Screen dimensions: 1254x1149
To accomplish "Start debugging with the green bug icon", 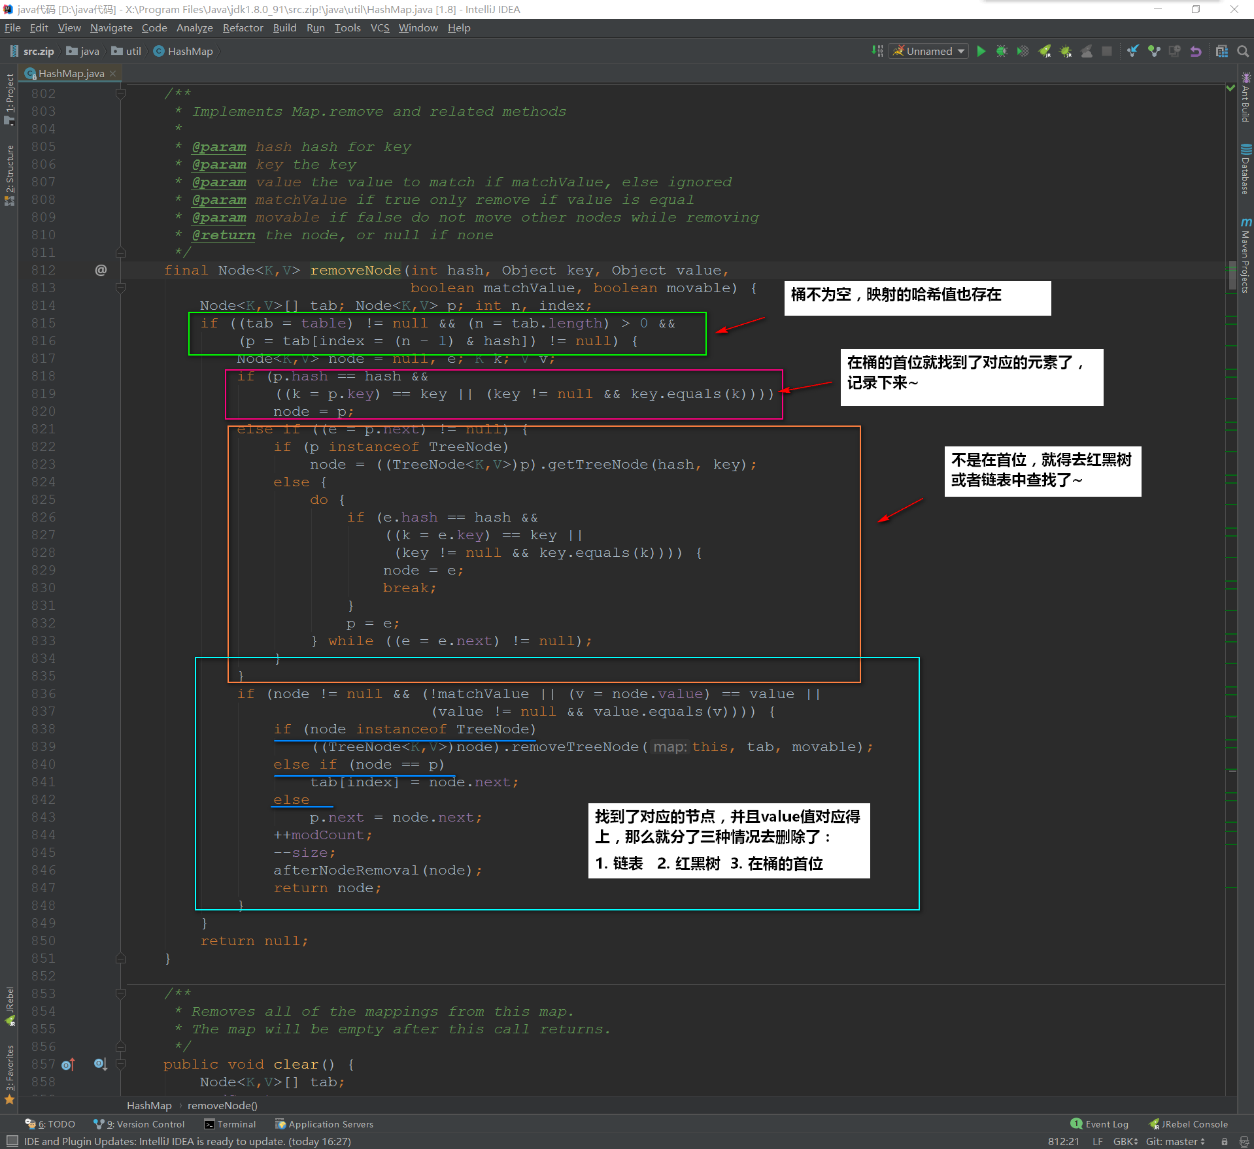I will tap(1002, 51).
